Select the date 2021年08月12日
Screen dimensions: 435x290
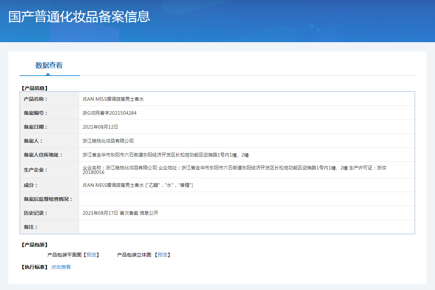click(100, 127)
